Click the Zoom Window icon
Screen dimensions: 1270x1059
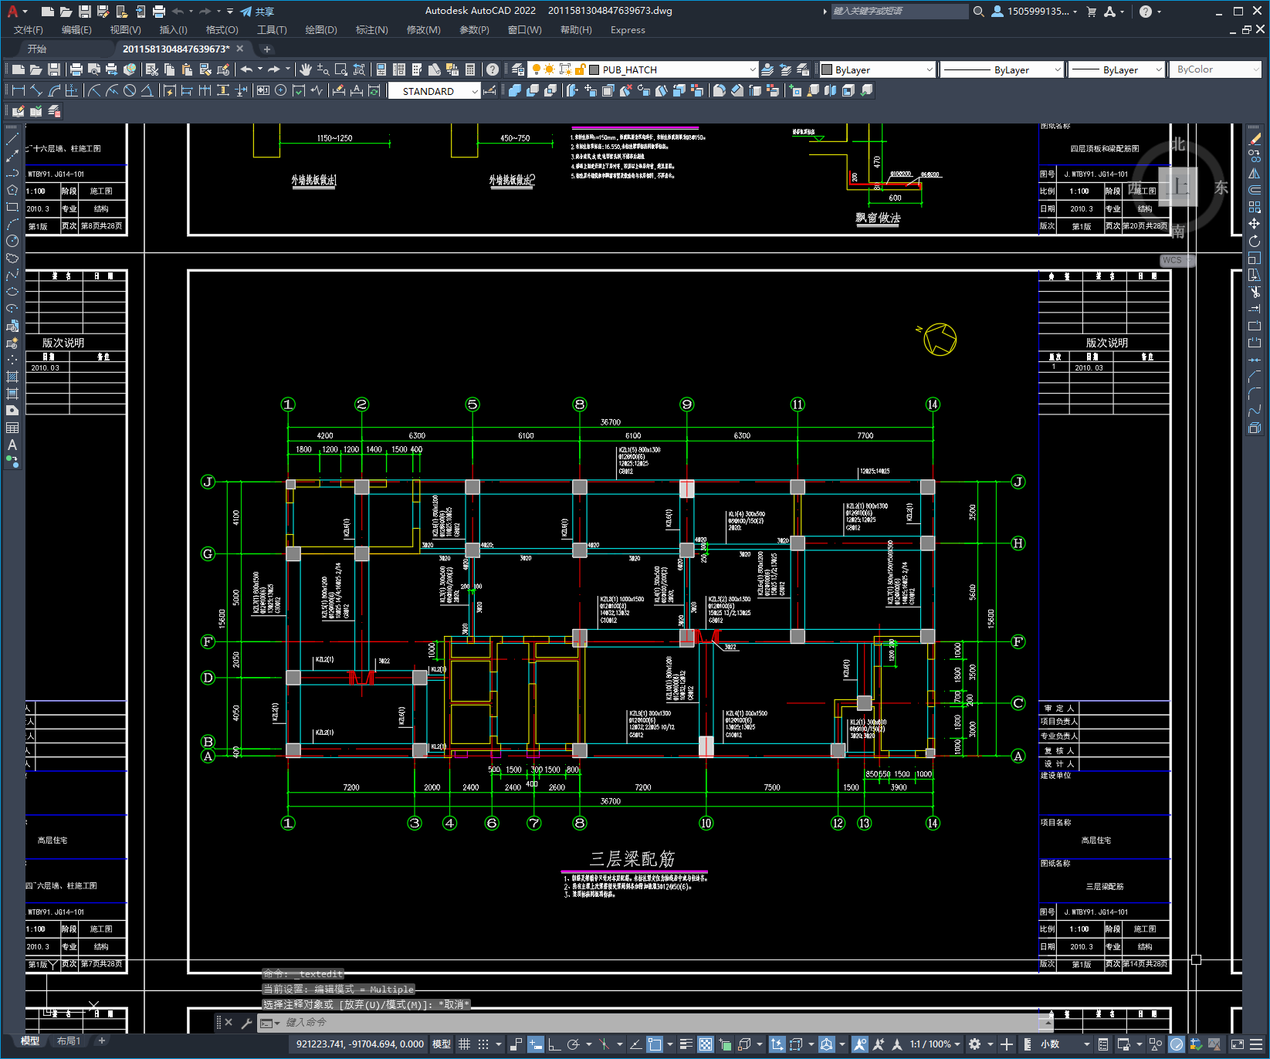point(341,69)
